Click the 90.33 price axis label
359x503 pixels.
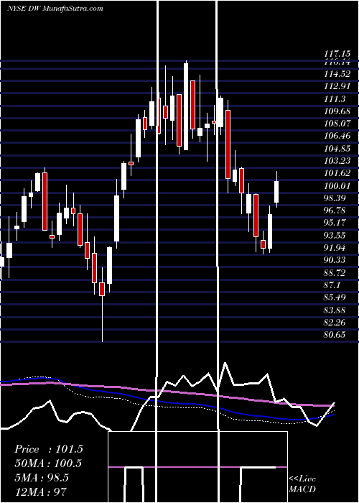point(335,260)
